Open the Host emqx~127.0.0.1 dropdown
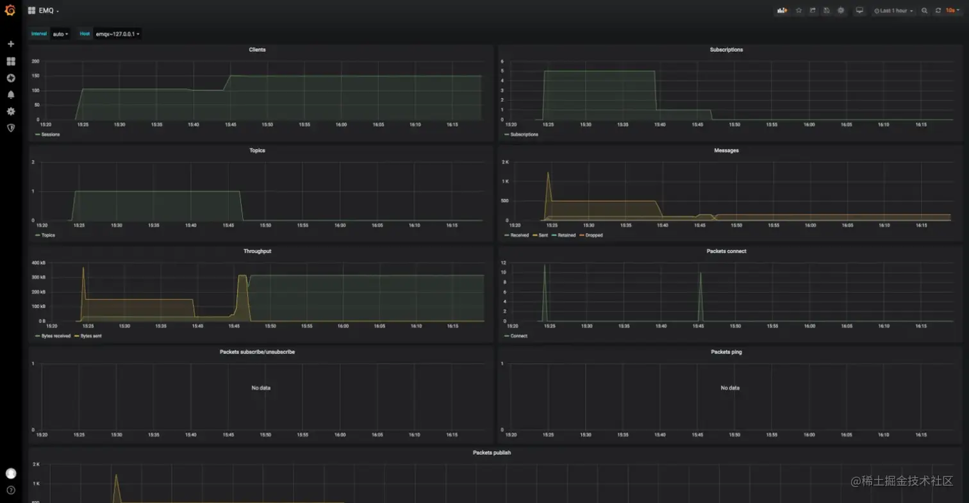This screenshot has width=969, height=503. (x=117, y=34)
